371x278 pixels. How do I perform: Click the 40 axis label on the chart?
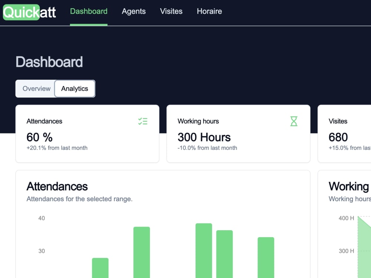[x=42, y=218]
